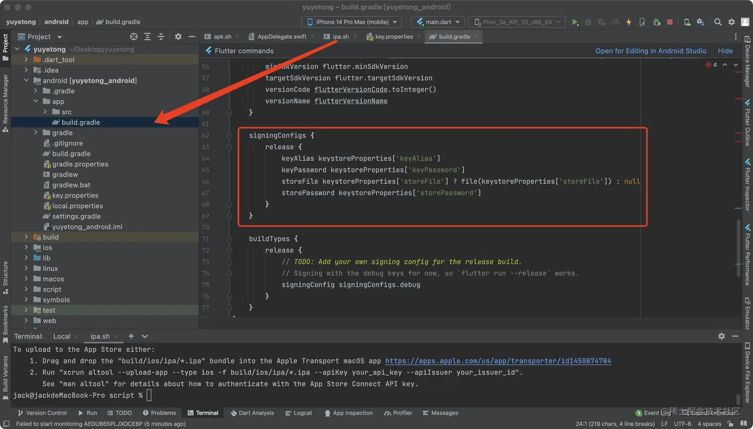Toggle Flutter Performance side panel

click(748, 255)
